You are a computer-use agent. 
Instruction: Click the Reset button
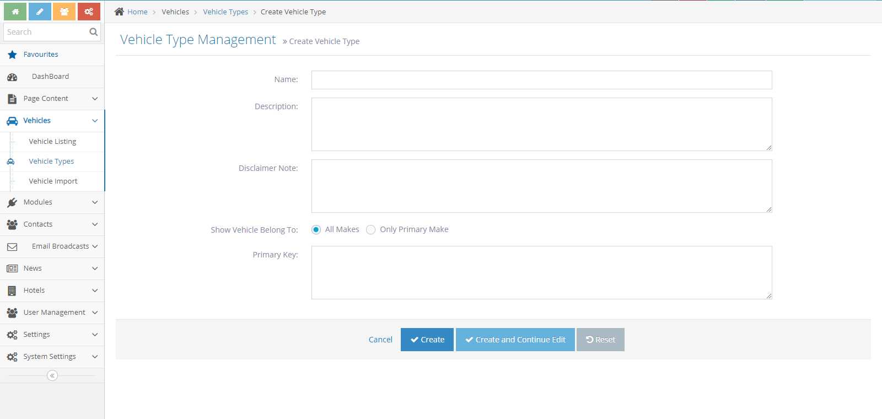tap(600, 340)
